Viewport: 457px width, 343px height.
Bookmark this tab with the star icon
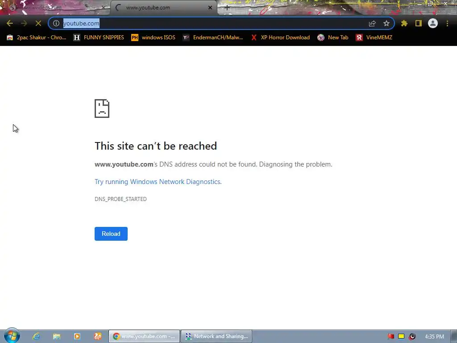[x=386, y=23]
